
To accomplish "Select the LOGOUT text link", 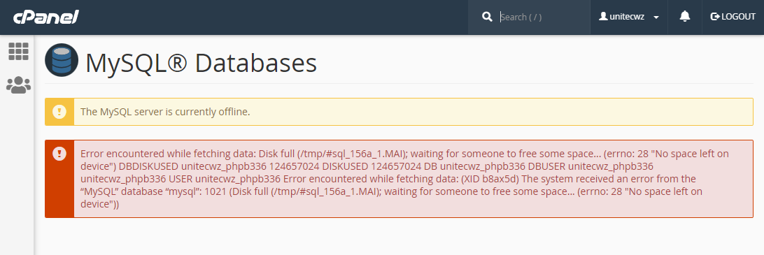I will tap(738, 17).
